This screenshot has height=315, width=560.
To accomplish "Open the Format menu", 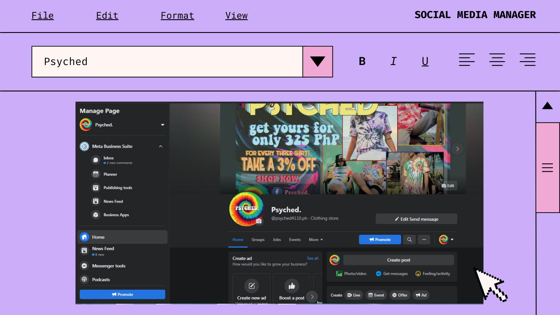I will (x=177, y=15).
